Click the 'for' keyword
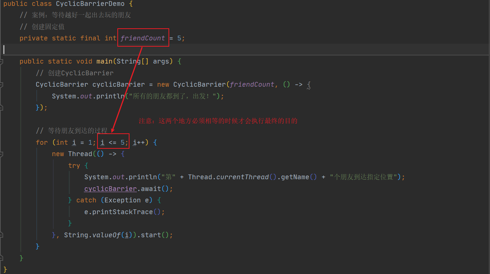 pyautogui.click(x=42, y=143)
